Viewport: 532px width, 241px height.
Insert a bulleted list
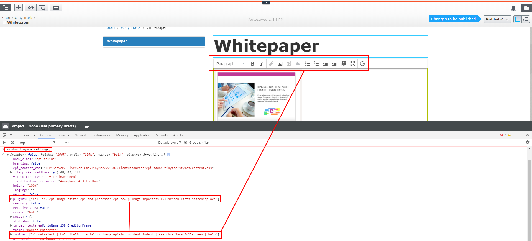(x=308, y=64)
